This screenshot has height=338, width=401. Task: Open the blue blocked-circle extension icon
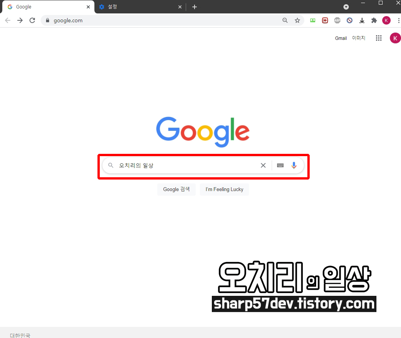point(350,20)
